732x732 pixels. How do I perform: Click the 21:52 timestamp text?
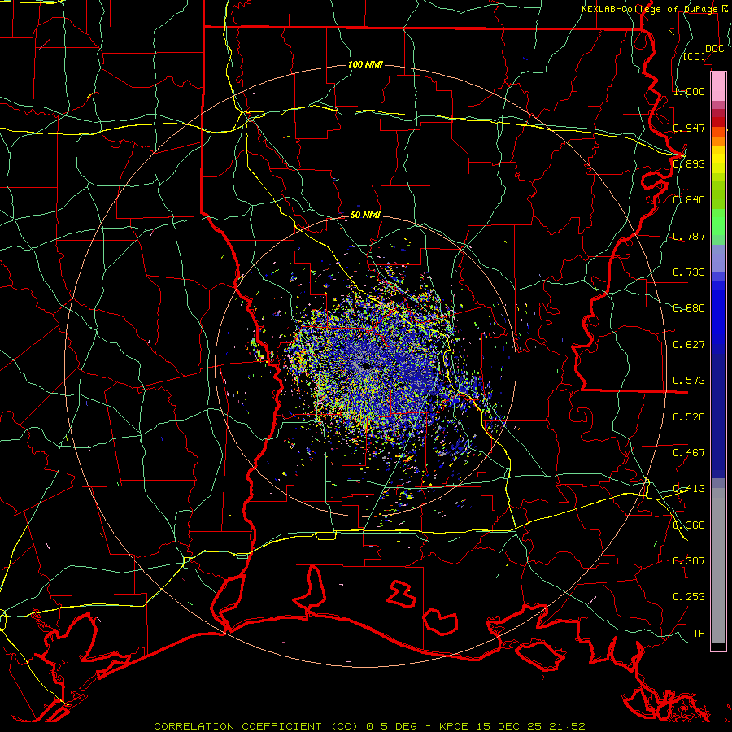[x=567, y=726]
